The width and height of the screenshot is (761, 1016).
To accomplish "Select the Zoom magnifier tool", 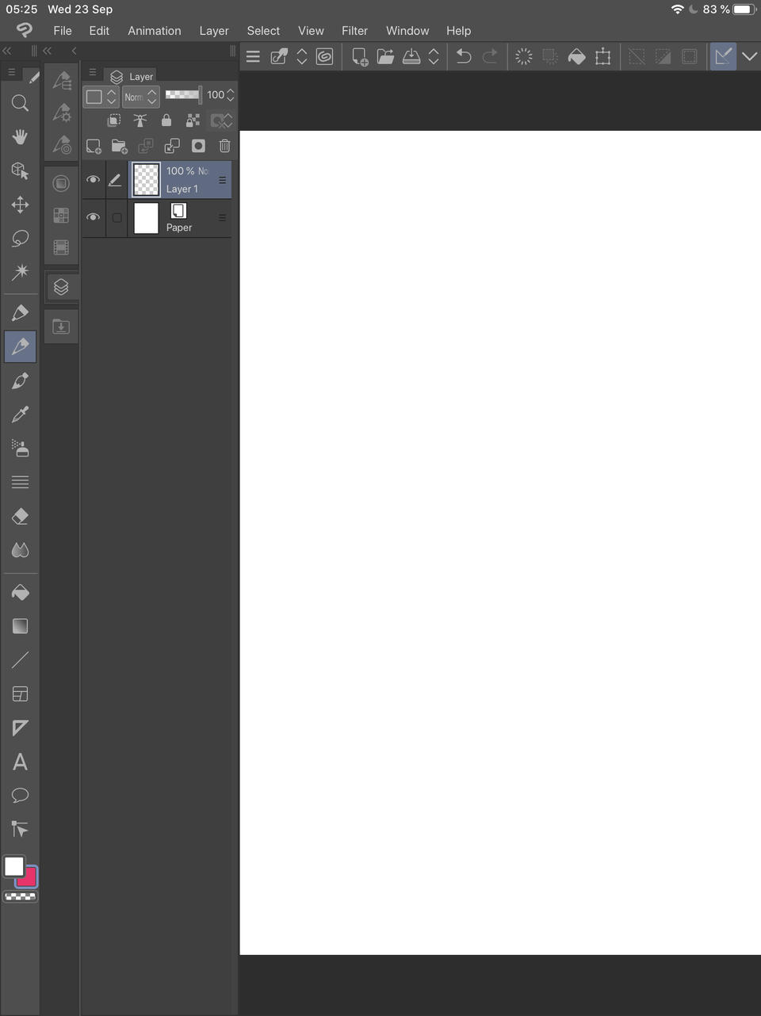I will pos(21,103).
